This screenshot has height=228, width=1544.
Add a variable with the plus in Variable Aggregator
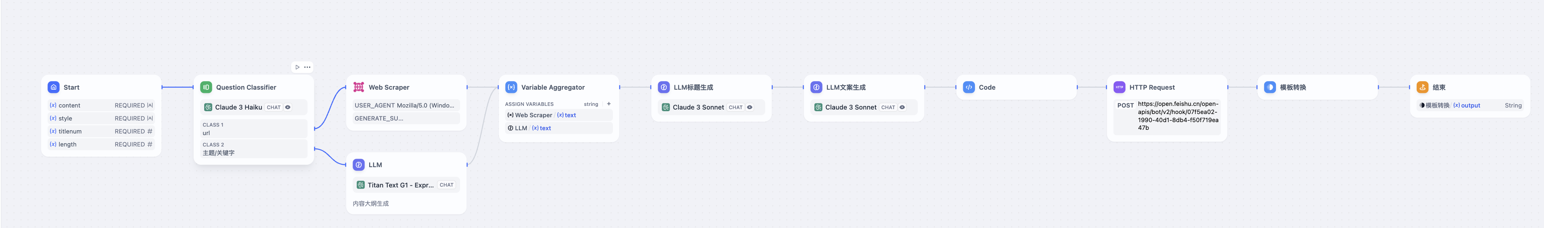609,103
